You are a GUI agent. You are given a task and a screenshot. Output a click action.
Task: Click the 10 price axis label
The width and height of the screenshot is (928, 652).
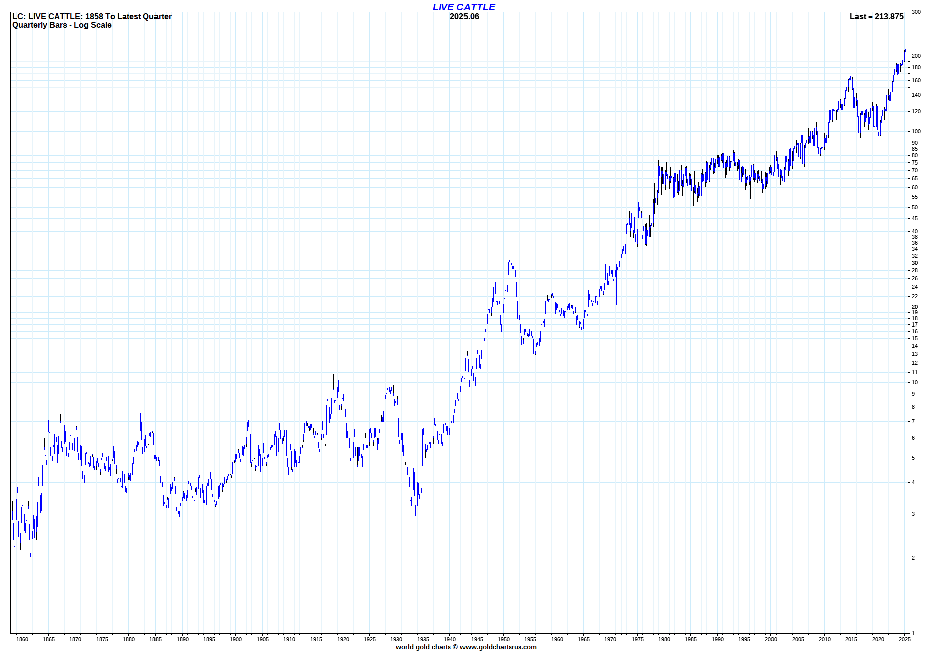click(915, 382)
